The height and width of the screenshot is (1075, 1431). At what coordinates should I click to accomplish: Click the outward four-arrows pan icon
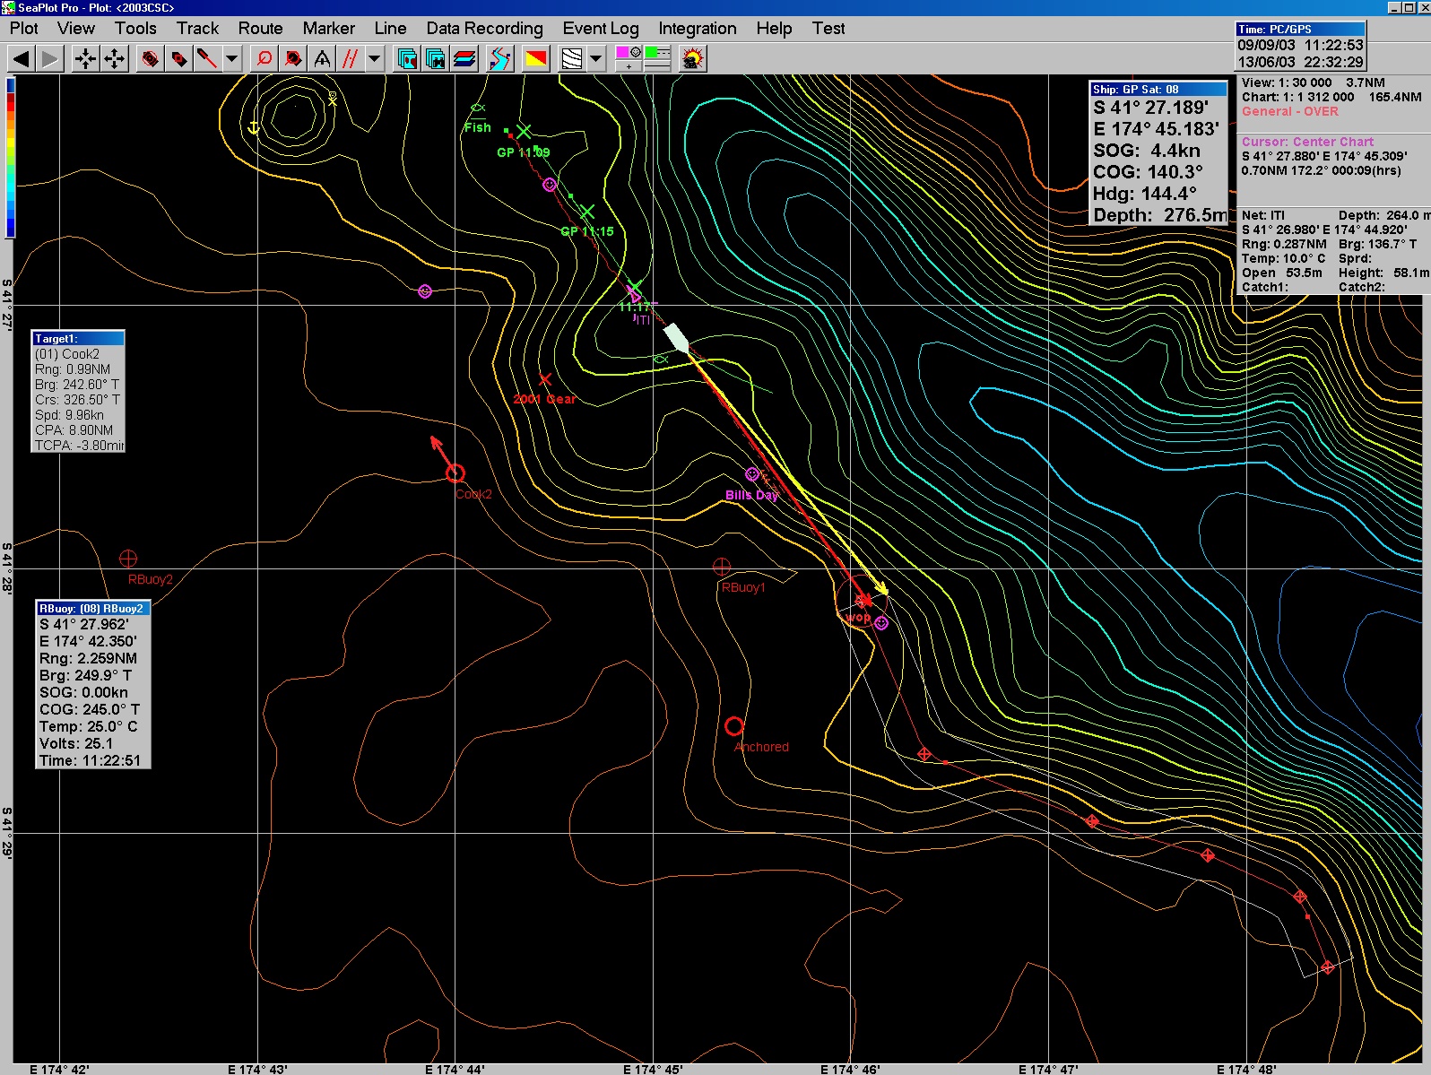(x=115, y=59)
